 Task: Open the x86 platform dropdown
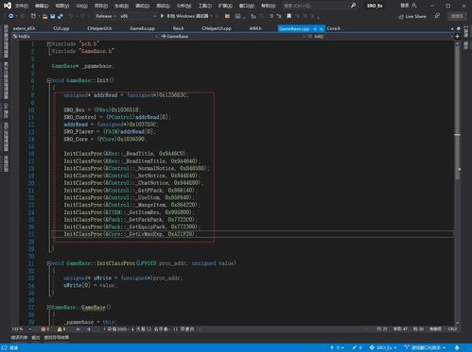(x=138, y=16)
